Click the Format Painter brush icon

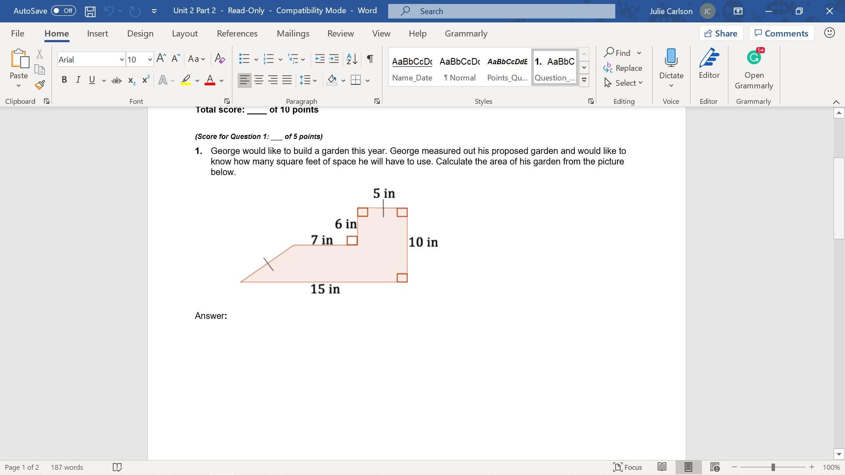point(40,85)
